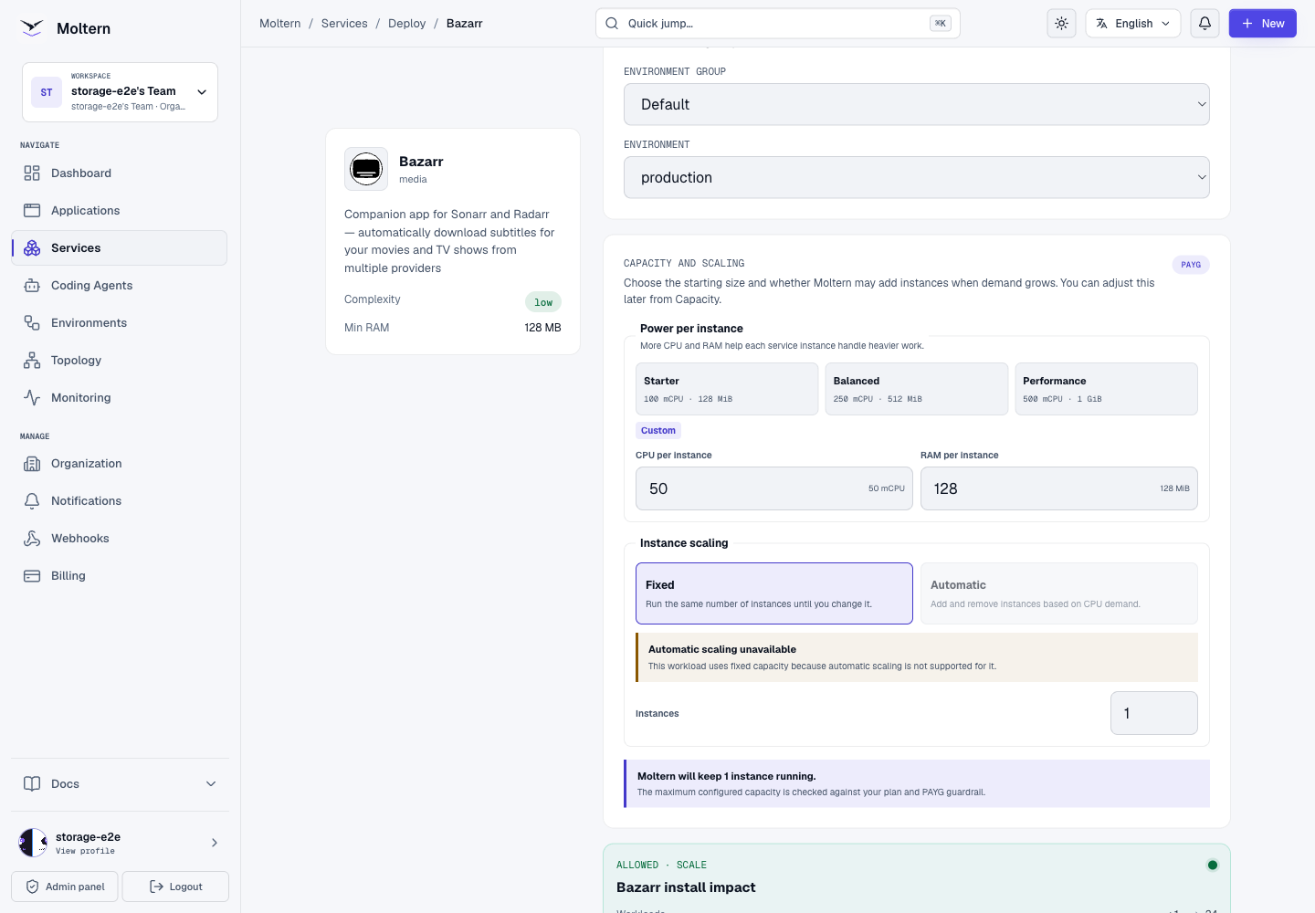Open profile chevron next to storage-e2e
Image resolution: width=1315 pixels, height=913 pixels.
pyautogui.click(x=215, y=843)
